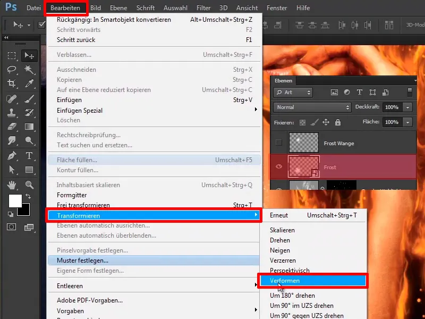Lock image pixels with brush icon
The image size is (425, 319).
(314, 123)
